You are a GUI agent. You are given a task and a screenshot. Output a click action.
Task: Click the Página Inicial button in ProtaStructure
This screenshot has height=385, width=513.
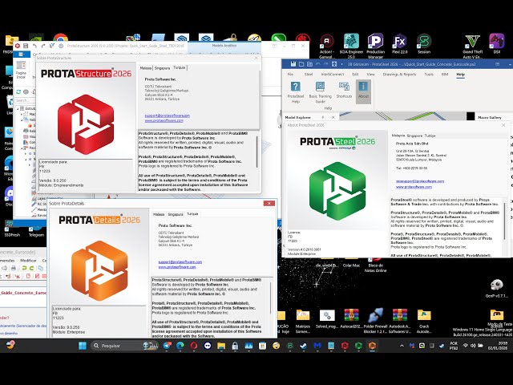(21, 70)
